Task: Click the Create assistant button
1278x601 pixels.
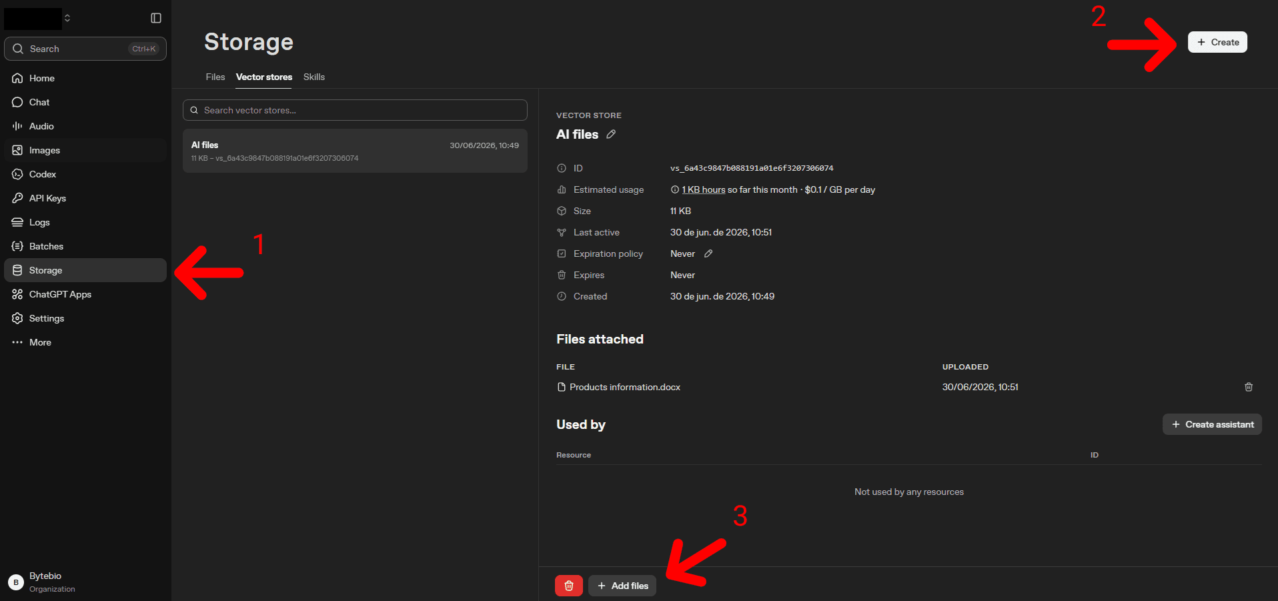Action: coord(1212,424)
